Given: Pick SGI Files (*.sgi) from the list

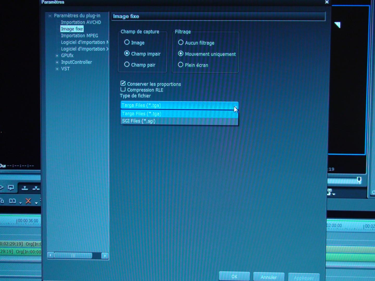Looking at the screenshot, I should (179, 121).
